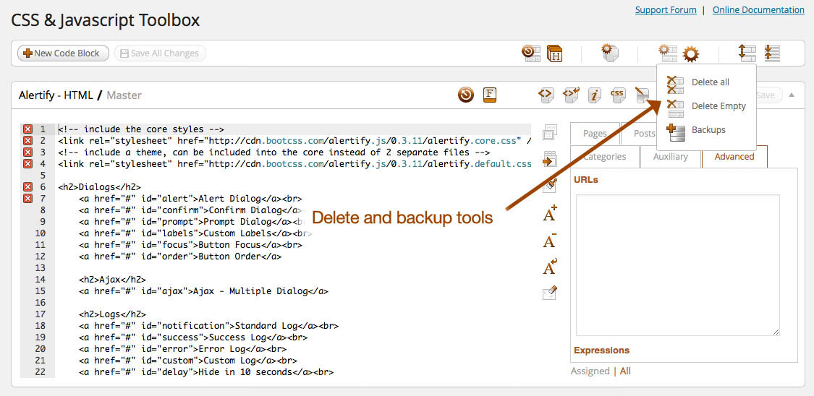Click the stacked 'H' icon in top toolbar
The height and width of the screenshot is (396, 814).
554,53
